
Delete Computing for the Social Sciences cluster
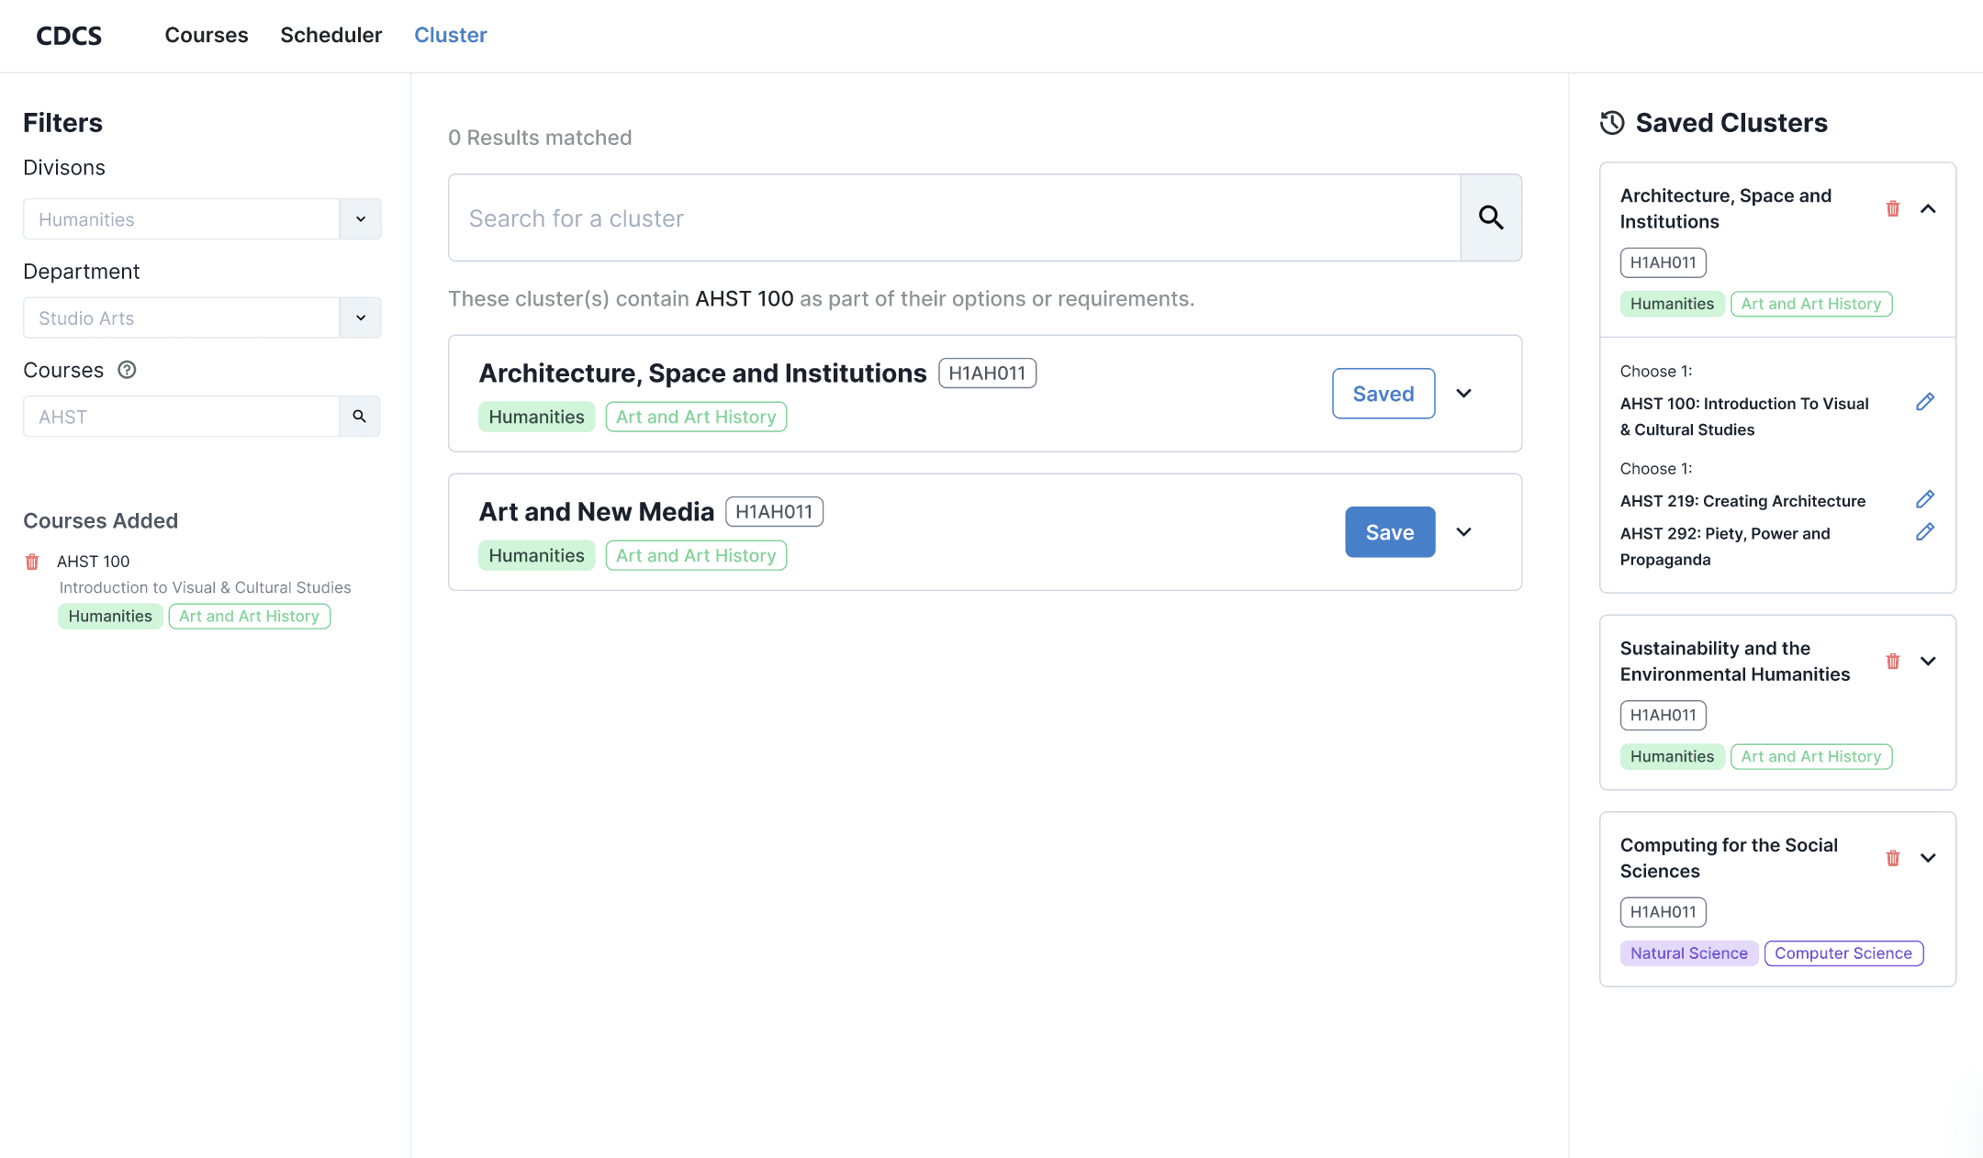tap(1892, 858)
